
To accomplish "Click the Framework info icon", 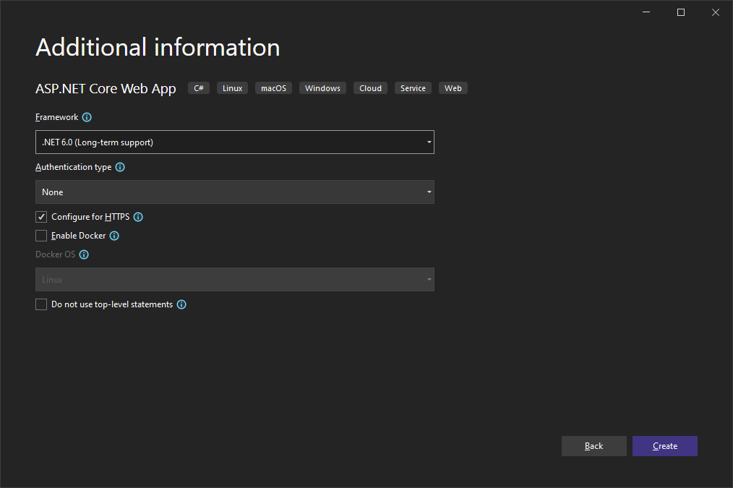I will 87,117.
